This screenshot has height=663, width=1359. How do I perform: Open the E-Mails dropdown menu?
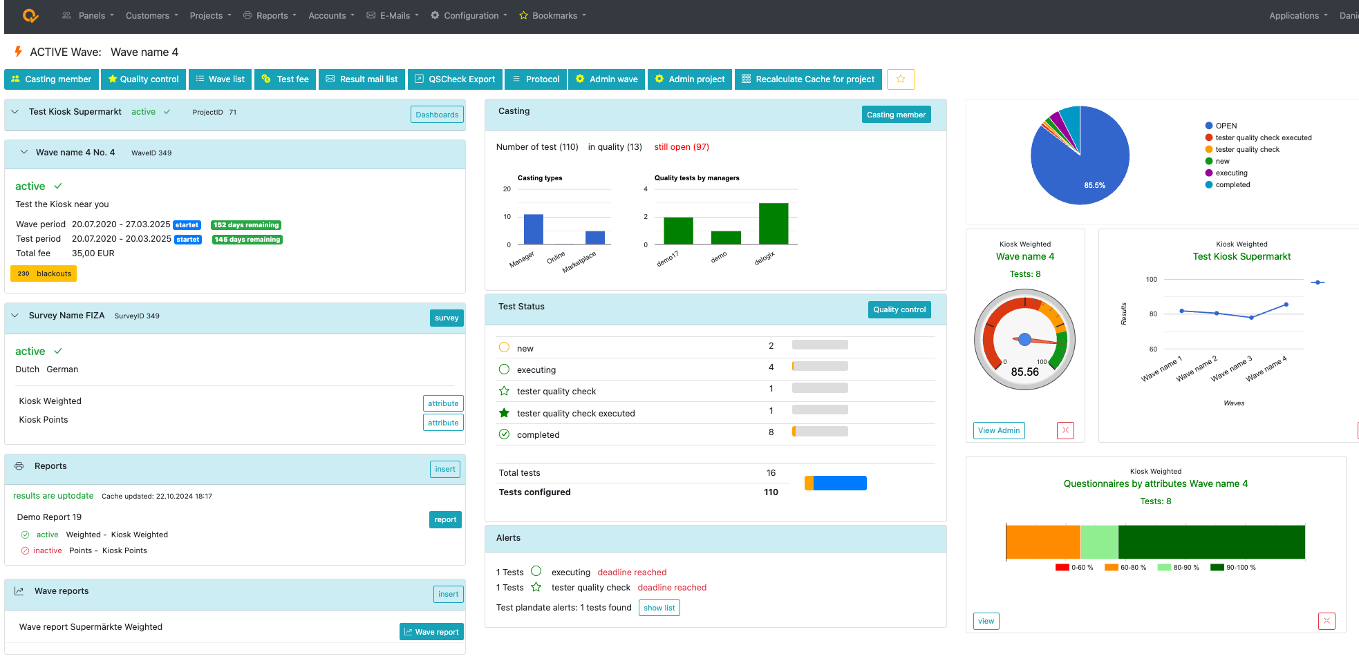393,15
